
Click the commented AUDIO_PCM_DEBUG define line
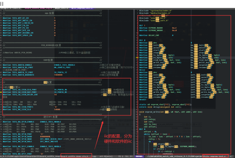[x=17, y=53]
